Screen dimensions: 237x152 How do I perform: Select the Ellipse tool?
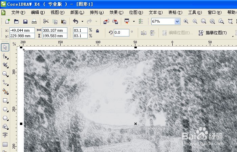pyautogui.click(x=5, y=109)
